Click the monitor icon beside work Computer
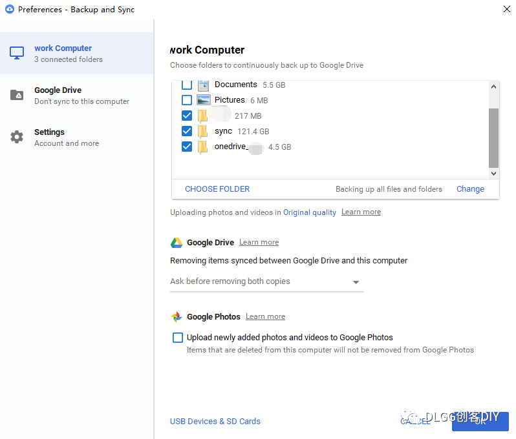The height and width of the screenshot is (439, 516). (x=17, y=53)
